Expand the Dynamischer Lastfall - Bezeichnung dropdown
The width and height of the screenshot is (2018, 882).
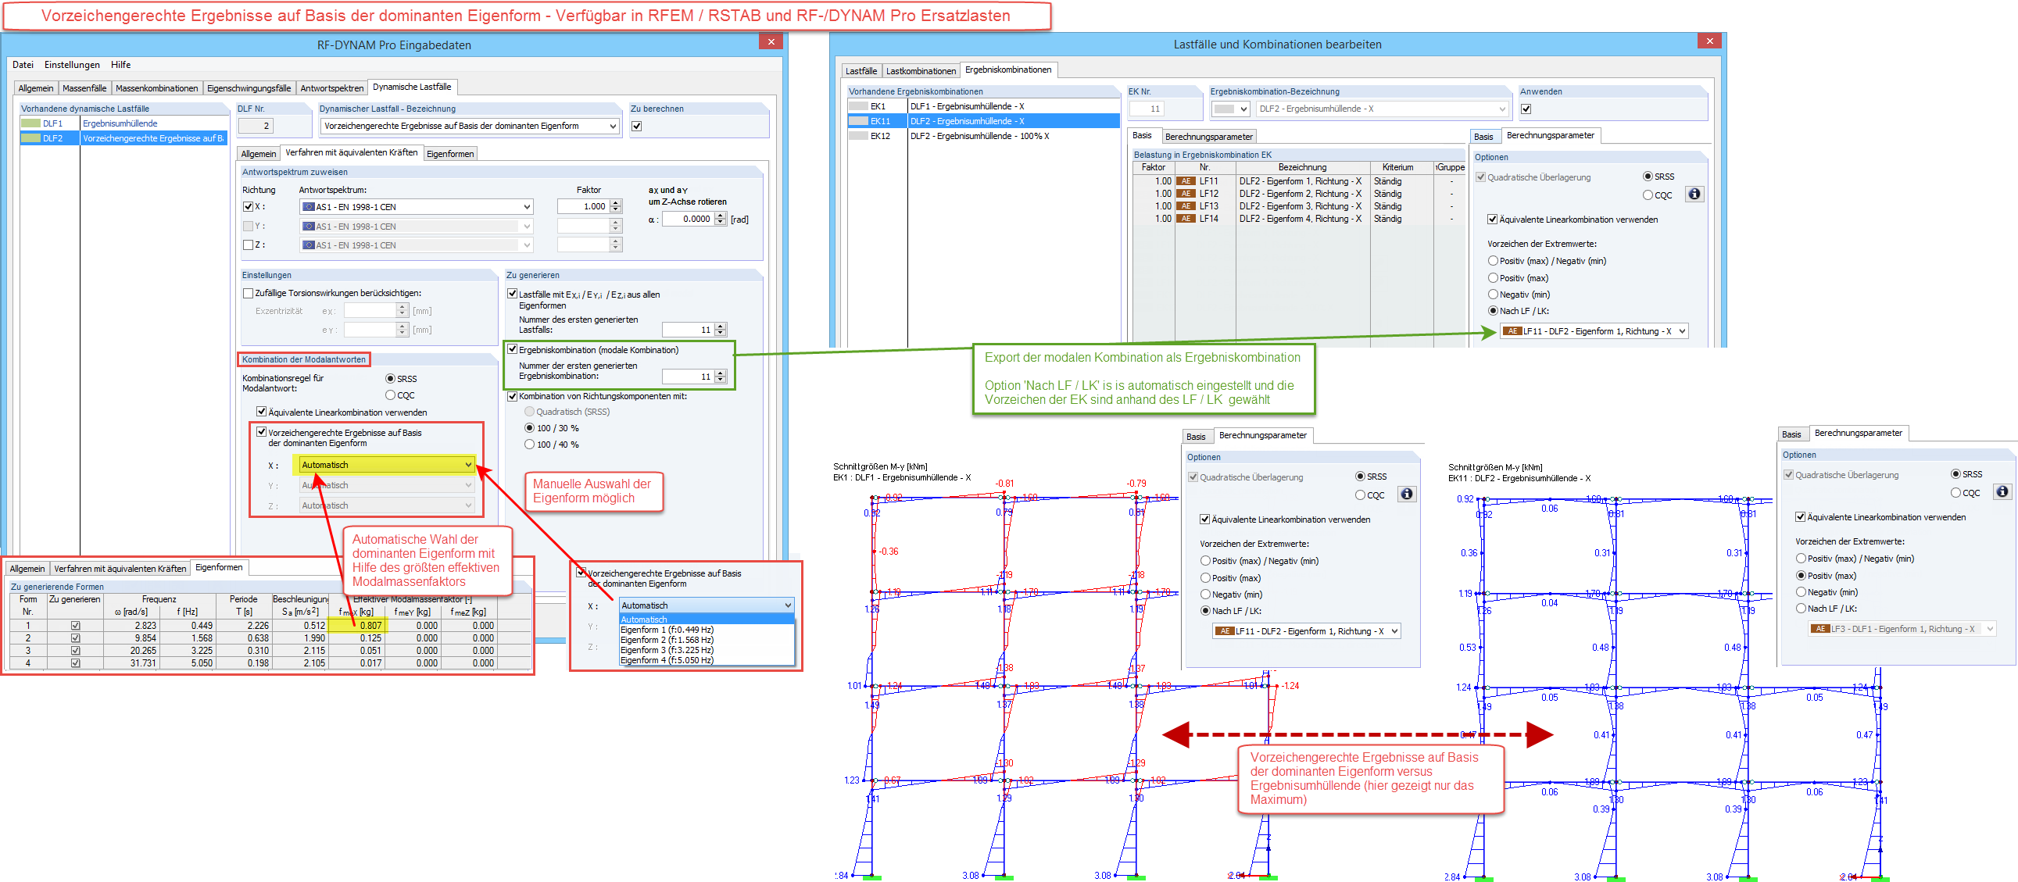click(x=613, y=126)
